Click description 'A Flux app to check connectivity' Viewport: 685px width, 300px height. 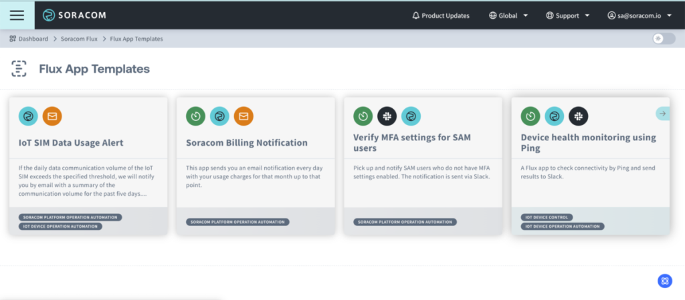[x=588, y=172]
